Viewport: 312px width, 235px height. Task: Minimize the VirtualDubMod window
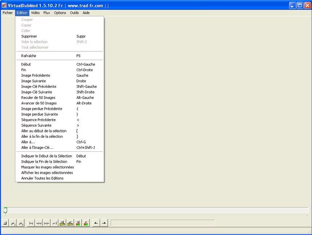[x=292, y=6]
